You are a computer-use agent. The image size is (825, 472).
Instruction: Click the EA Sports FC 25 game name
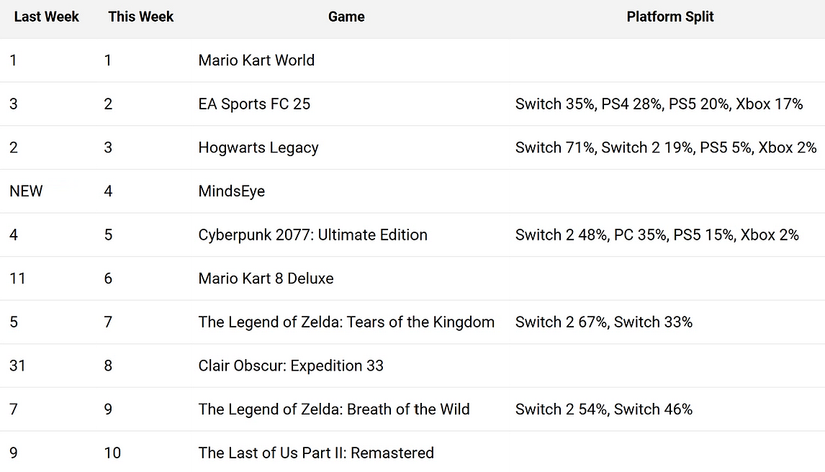point(254,104)
